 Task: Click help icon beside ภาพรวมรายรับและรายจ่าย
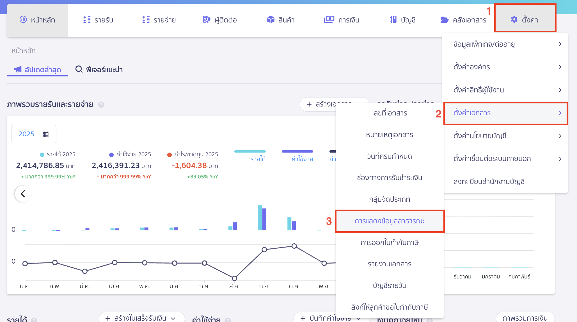tap(101, 105)
